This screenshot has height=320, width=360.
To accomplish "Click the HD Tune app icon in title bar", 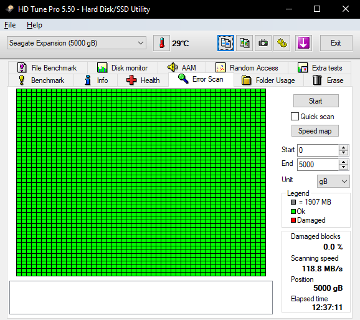I will (x=9, y=9).
